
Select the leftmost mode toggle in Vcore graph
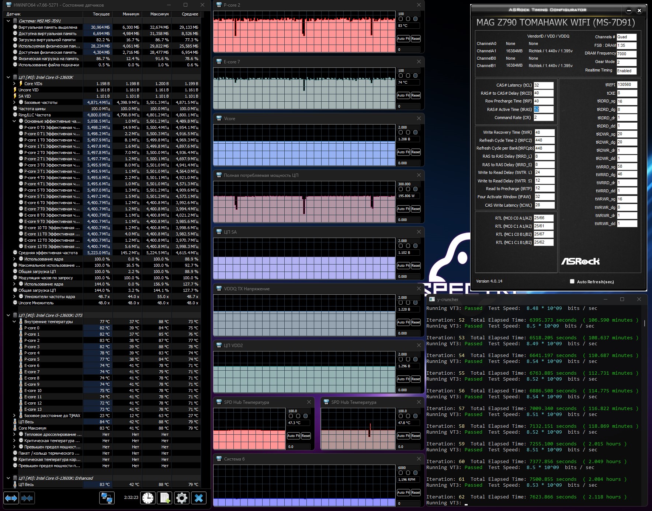(400, 132)
